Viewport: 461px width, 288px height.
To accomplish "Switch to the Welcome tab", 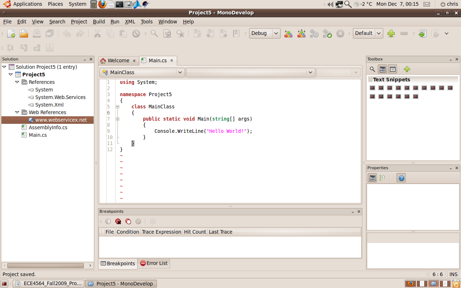I will [x=118, y=60].
